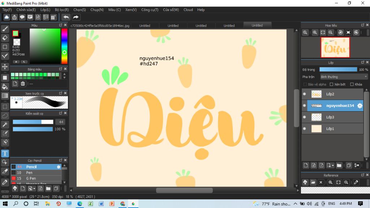Viewport: 370px width, 208px height.
Task: Click the horizontal canvas scrollbar
Action: click(x=184, y=190)
